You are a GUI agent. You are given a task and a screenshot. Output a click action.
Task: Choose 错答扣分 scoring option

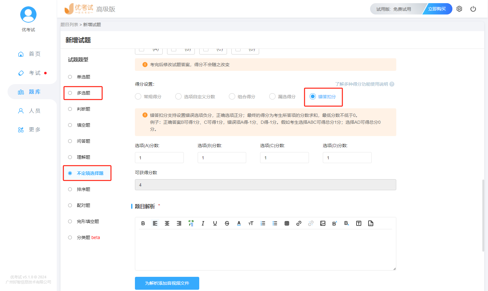coord(323,96)
